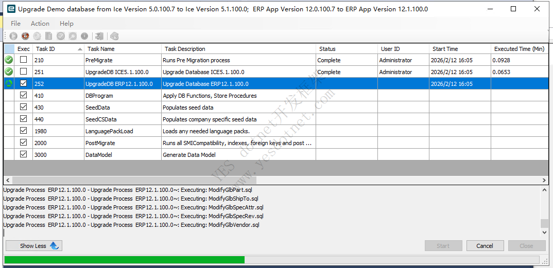Click the Task Description column header
Screen dimensions: 553x268
[x=238, y=49]
